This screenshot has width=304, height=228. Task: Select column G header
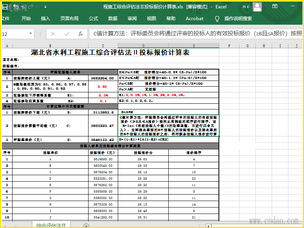pos(248,46)
